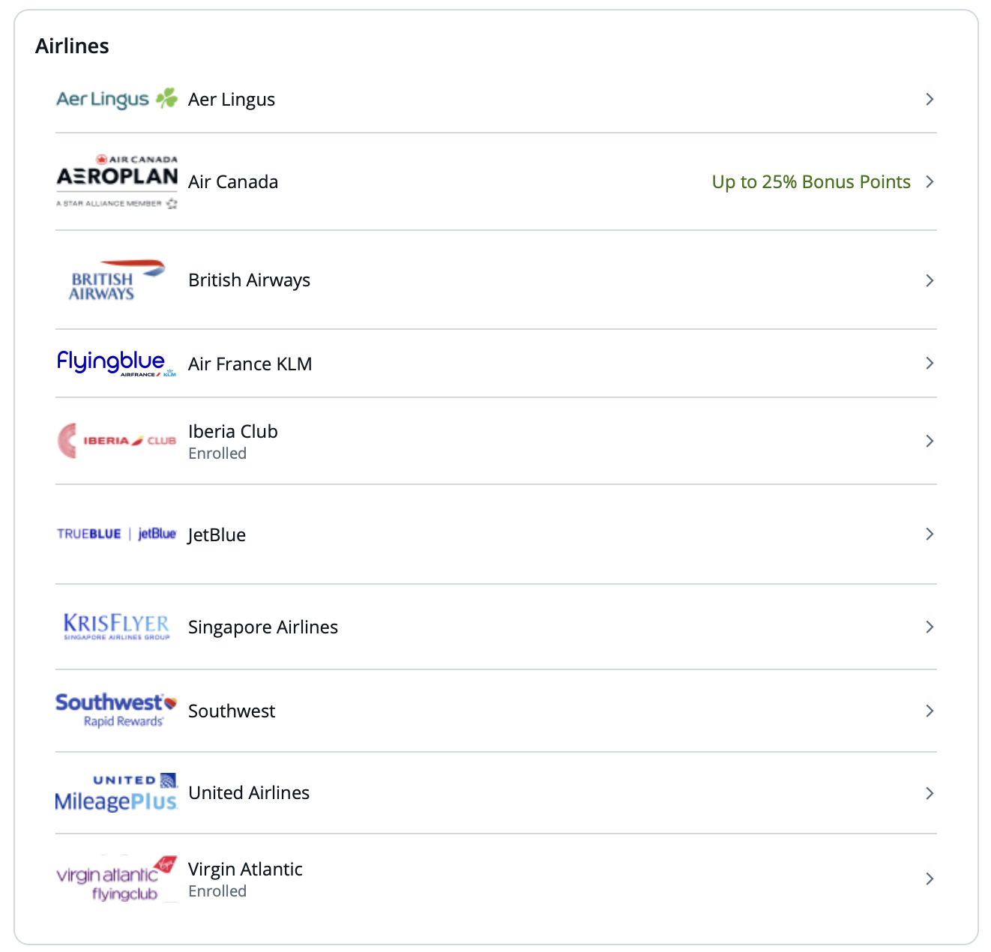Click the Iberia Club logo

[116, 440]
